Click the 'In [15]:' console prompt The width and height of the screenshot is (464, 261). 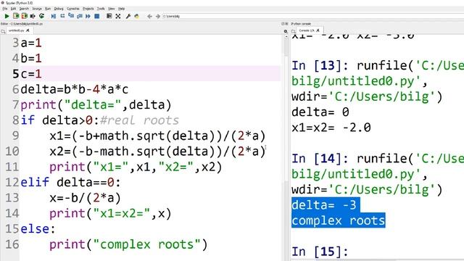(x=320, y=252)
